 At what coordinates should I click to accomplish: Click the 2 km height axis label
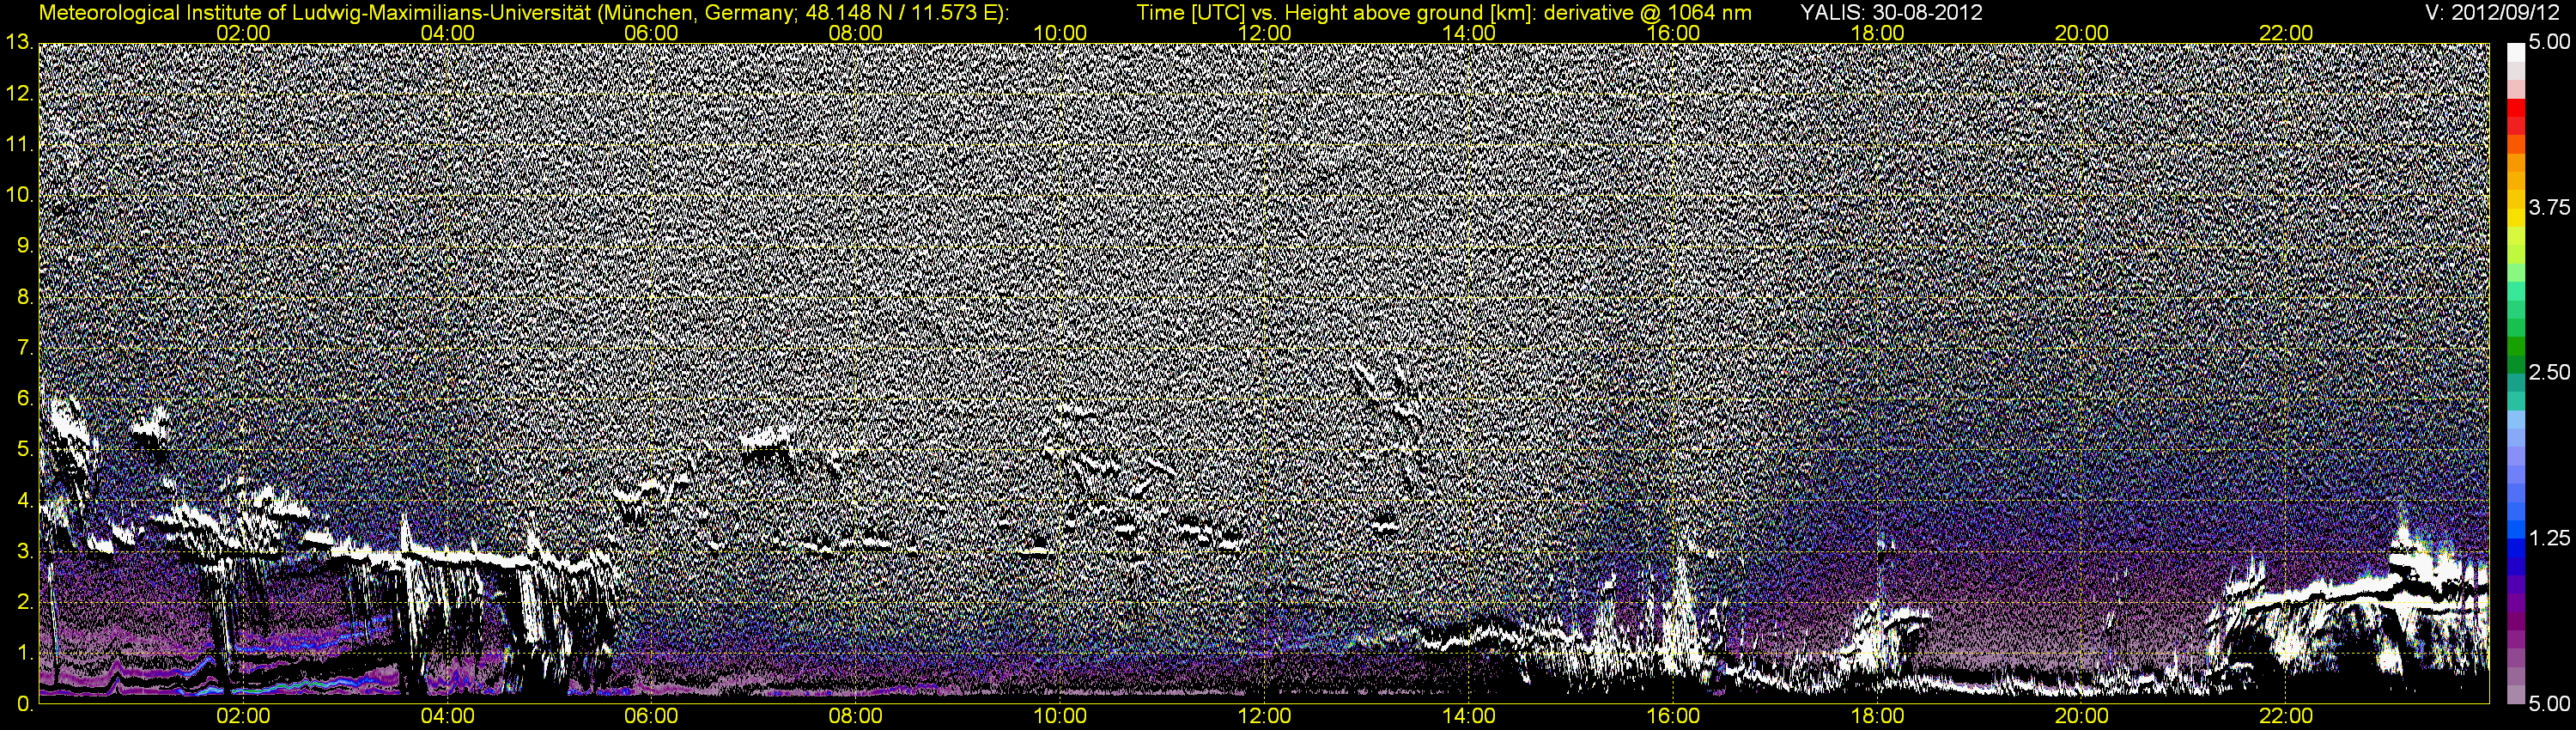coord(25,603)
